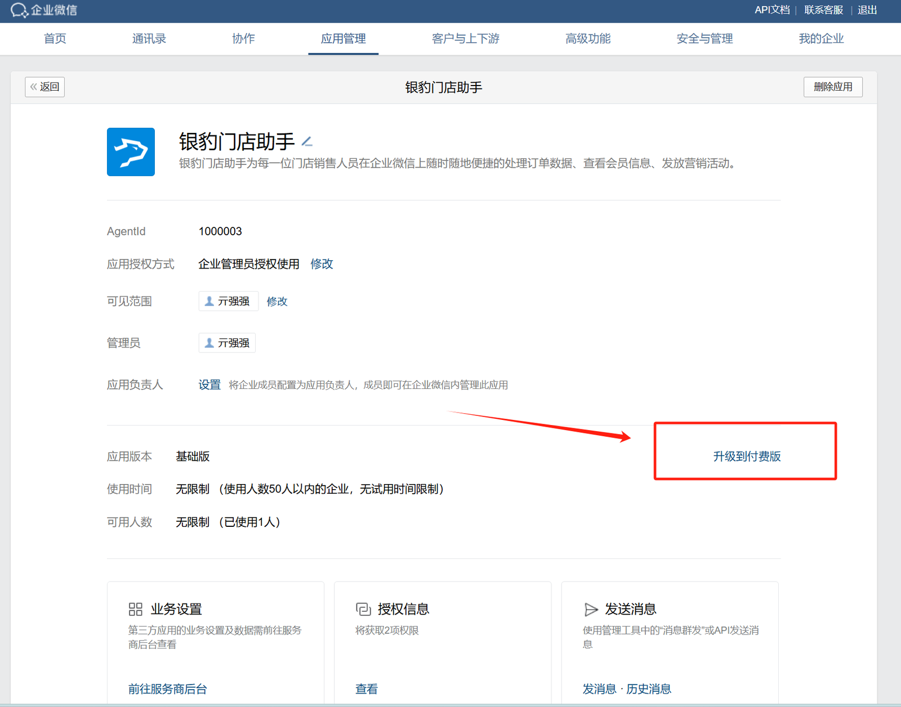Screen dimensions: 901x707
Task: Switch to 安全与管理 tab
Action: point(704,38)
